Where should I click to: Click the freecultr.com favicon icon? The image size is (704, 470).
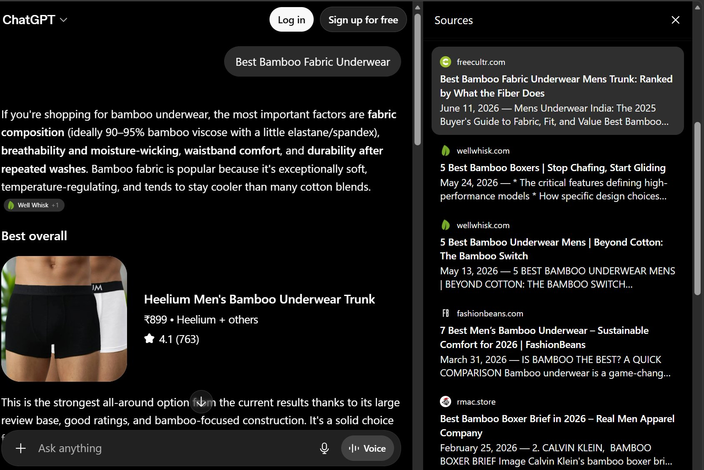coord(446,62)
